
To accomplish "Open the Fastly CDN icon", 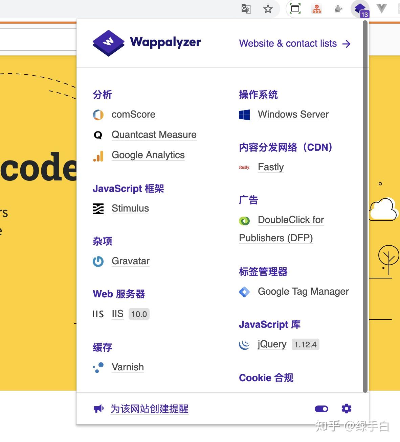I will 244,167.
